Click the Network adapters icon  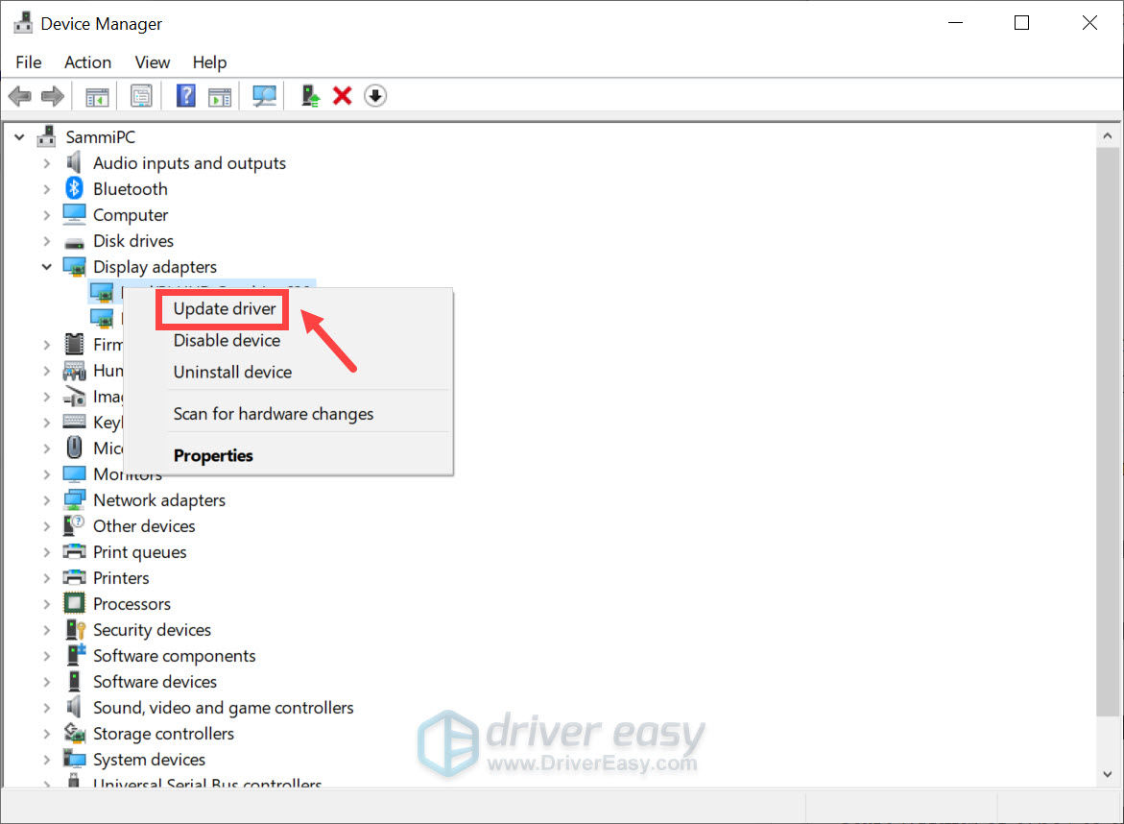tap(75, 499)
